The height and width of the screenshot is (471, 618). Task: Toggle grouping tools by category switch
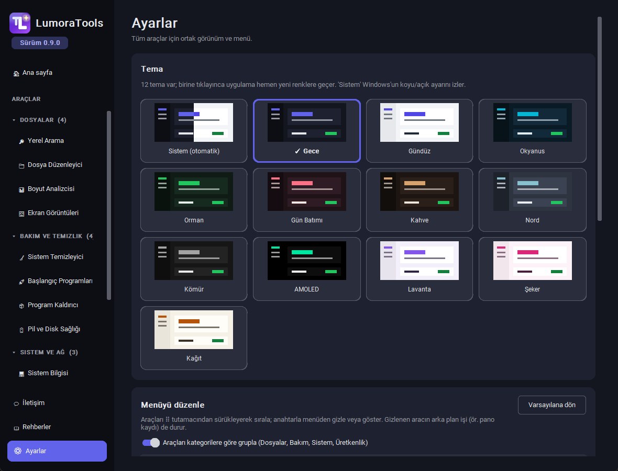tap(151, 443)
